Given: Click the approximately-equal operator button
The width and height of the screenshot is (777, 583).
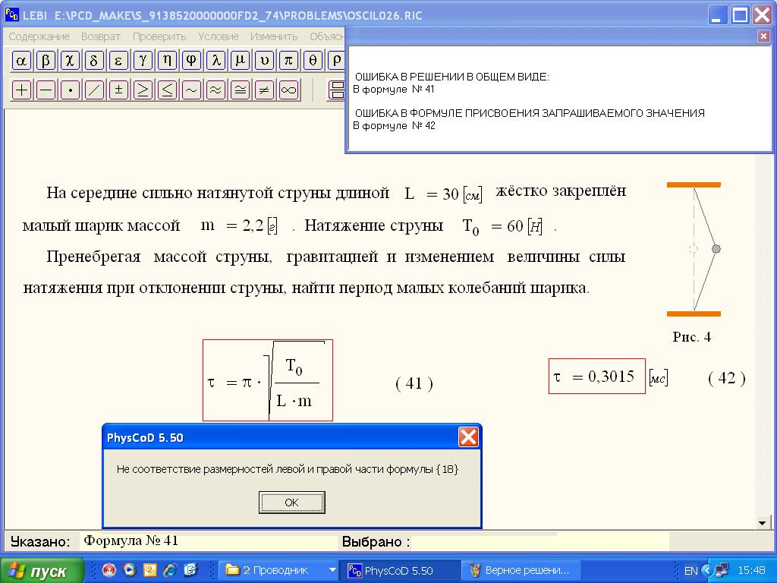Looking at the screenshot, I should click(215, 90).
